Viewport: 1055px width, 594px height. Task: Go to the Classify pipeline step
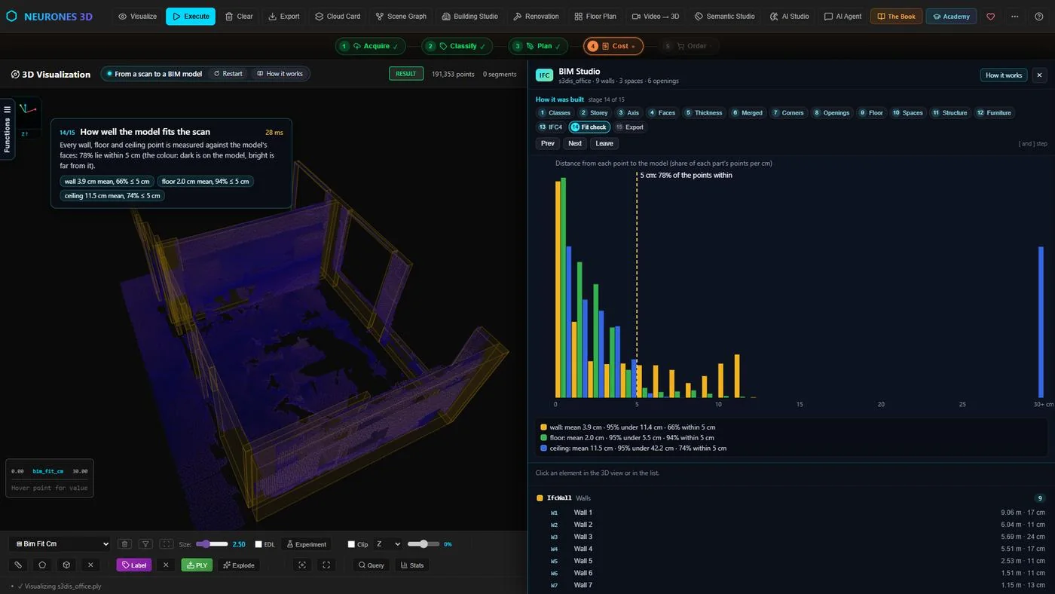pos(457,46)
